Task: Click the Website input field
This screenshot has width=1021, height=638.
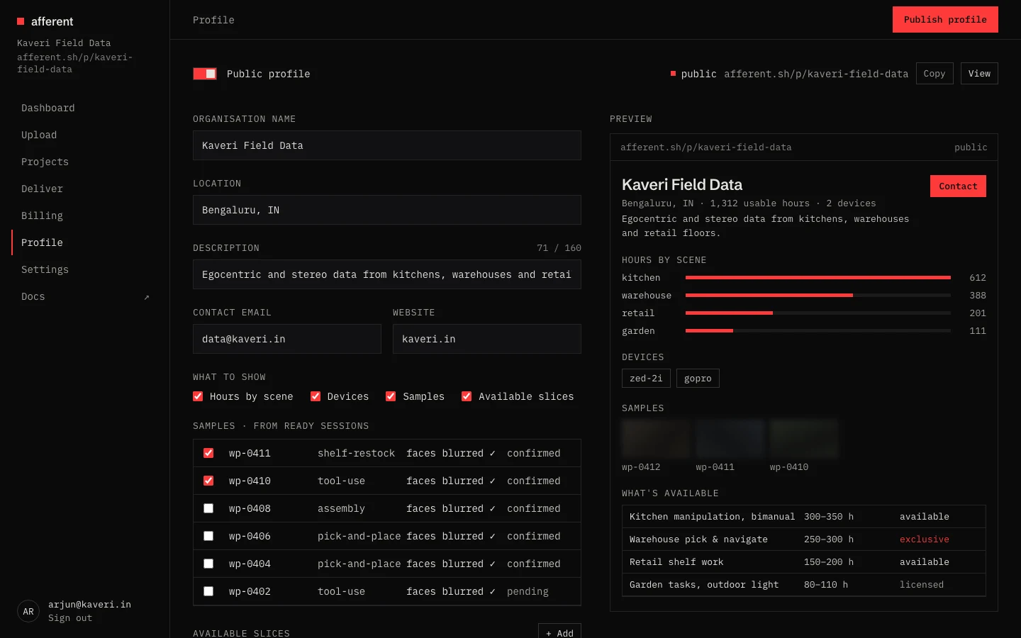Action: [x=487, y=339]
